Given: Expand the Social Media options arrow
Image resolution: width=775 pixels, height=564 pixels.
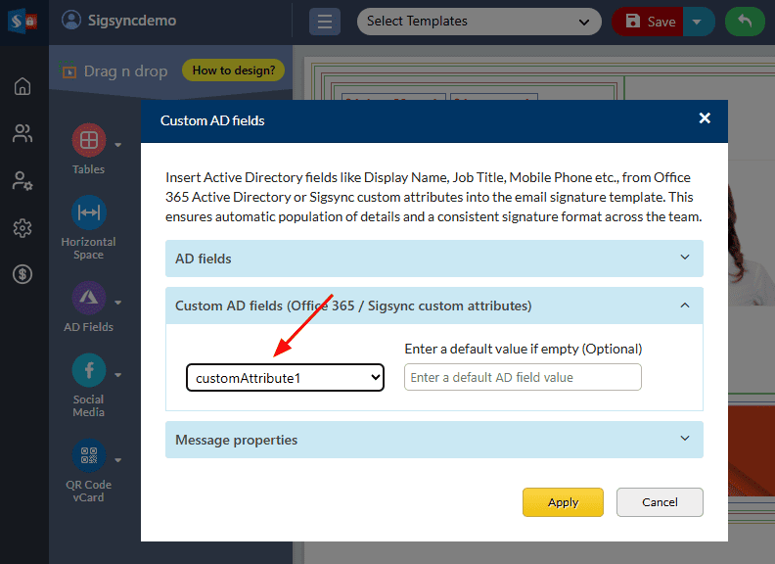Looking at the screenshot, I should click(118, 375).
